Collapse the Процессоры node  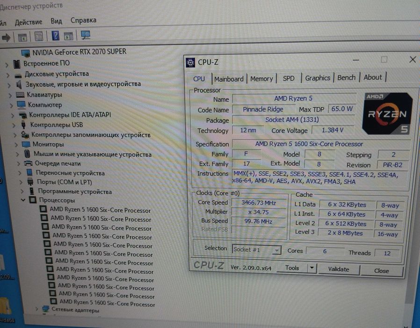tap(23, 200)
